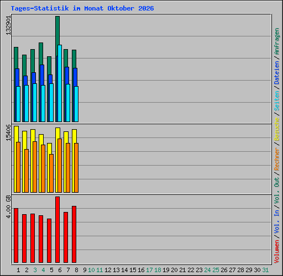Viewport: 283px width, 276px height.
Task: Click the Rechner legend label
Action: point(277,159)
